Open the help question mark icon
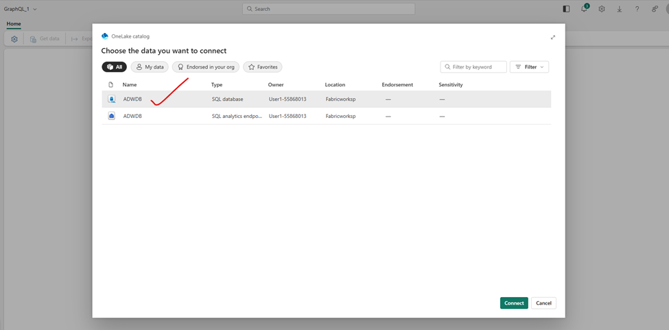669x330 pixels. click(x=637, y=9)
